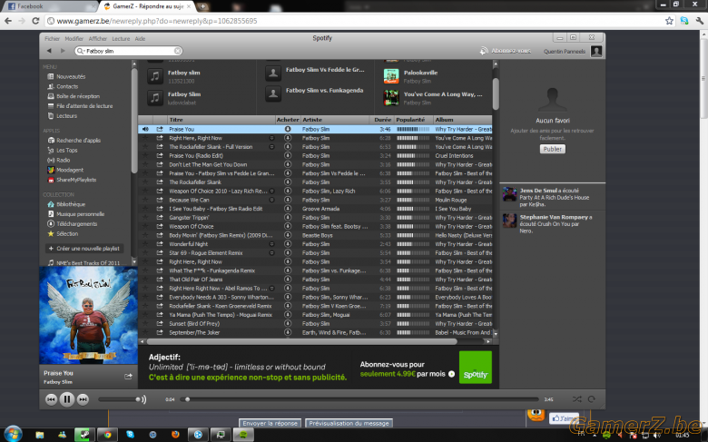This screenshot has width=708, height=442.
Task: Go forward with Spotify forward arrow
Action: click(63, 51)
